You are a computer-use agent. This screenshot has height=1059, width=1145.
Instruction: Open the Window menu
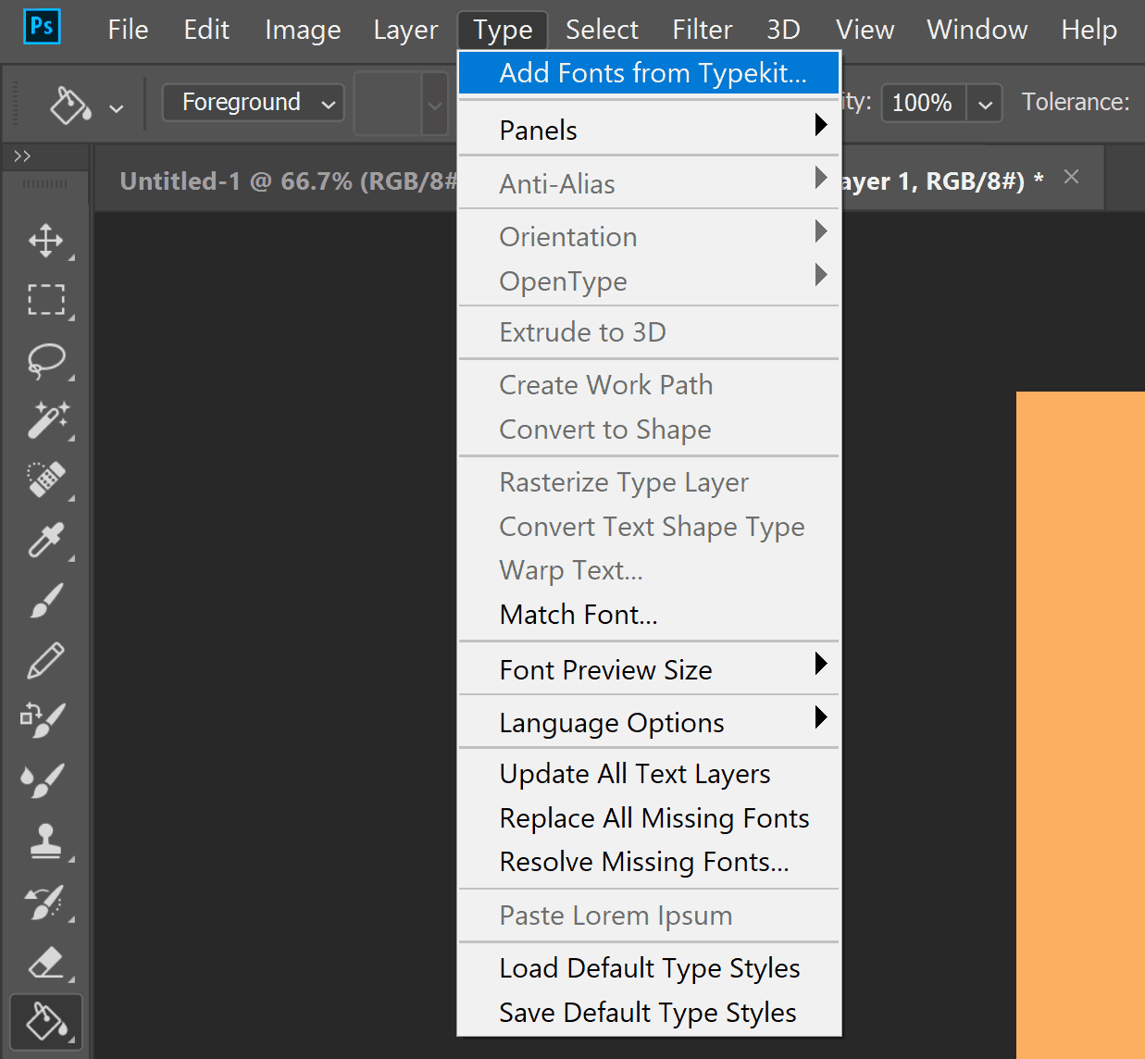pos(977,30)
